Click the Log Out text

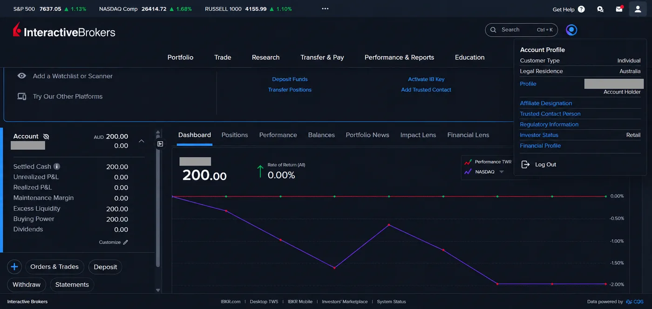click(545, 165)
